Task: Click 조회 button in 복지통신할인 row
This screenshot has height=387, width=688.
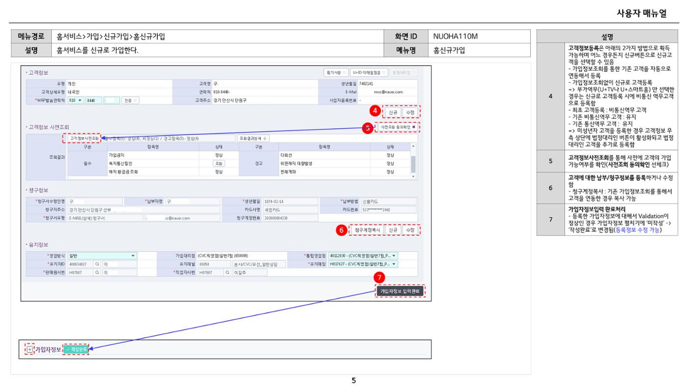Action: 219,163
